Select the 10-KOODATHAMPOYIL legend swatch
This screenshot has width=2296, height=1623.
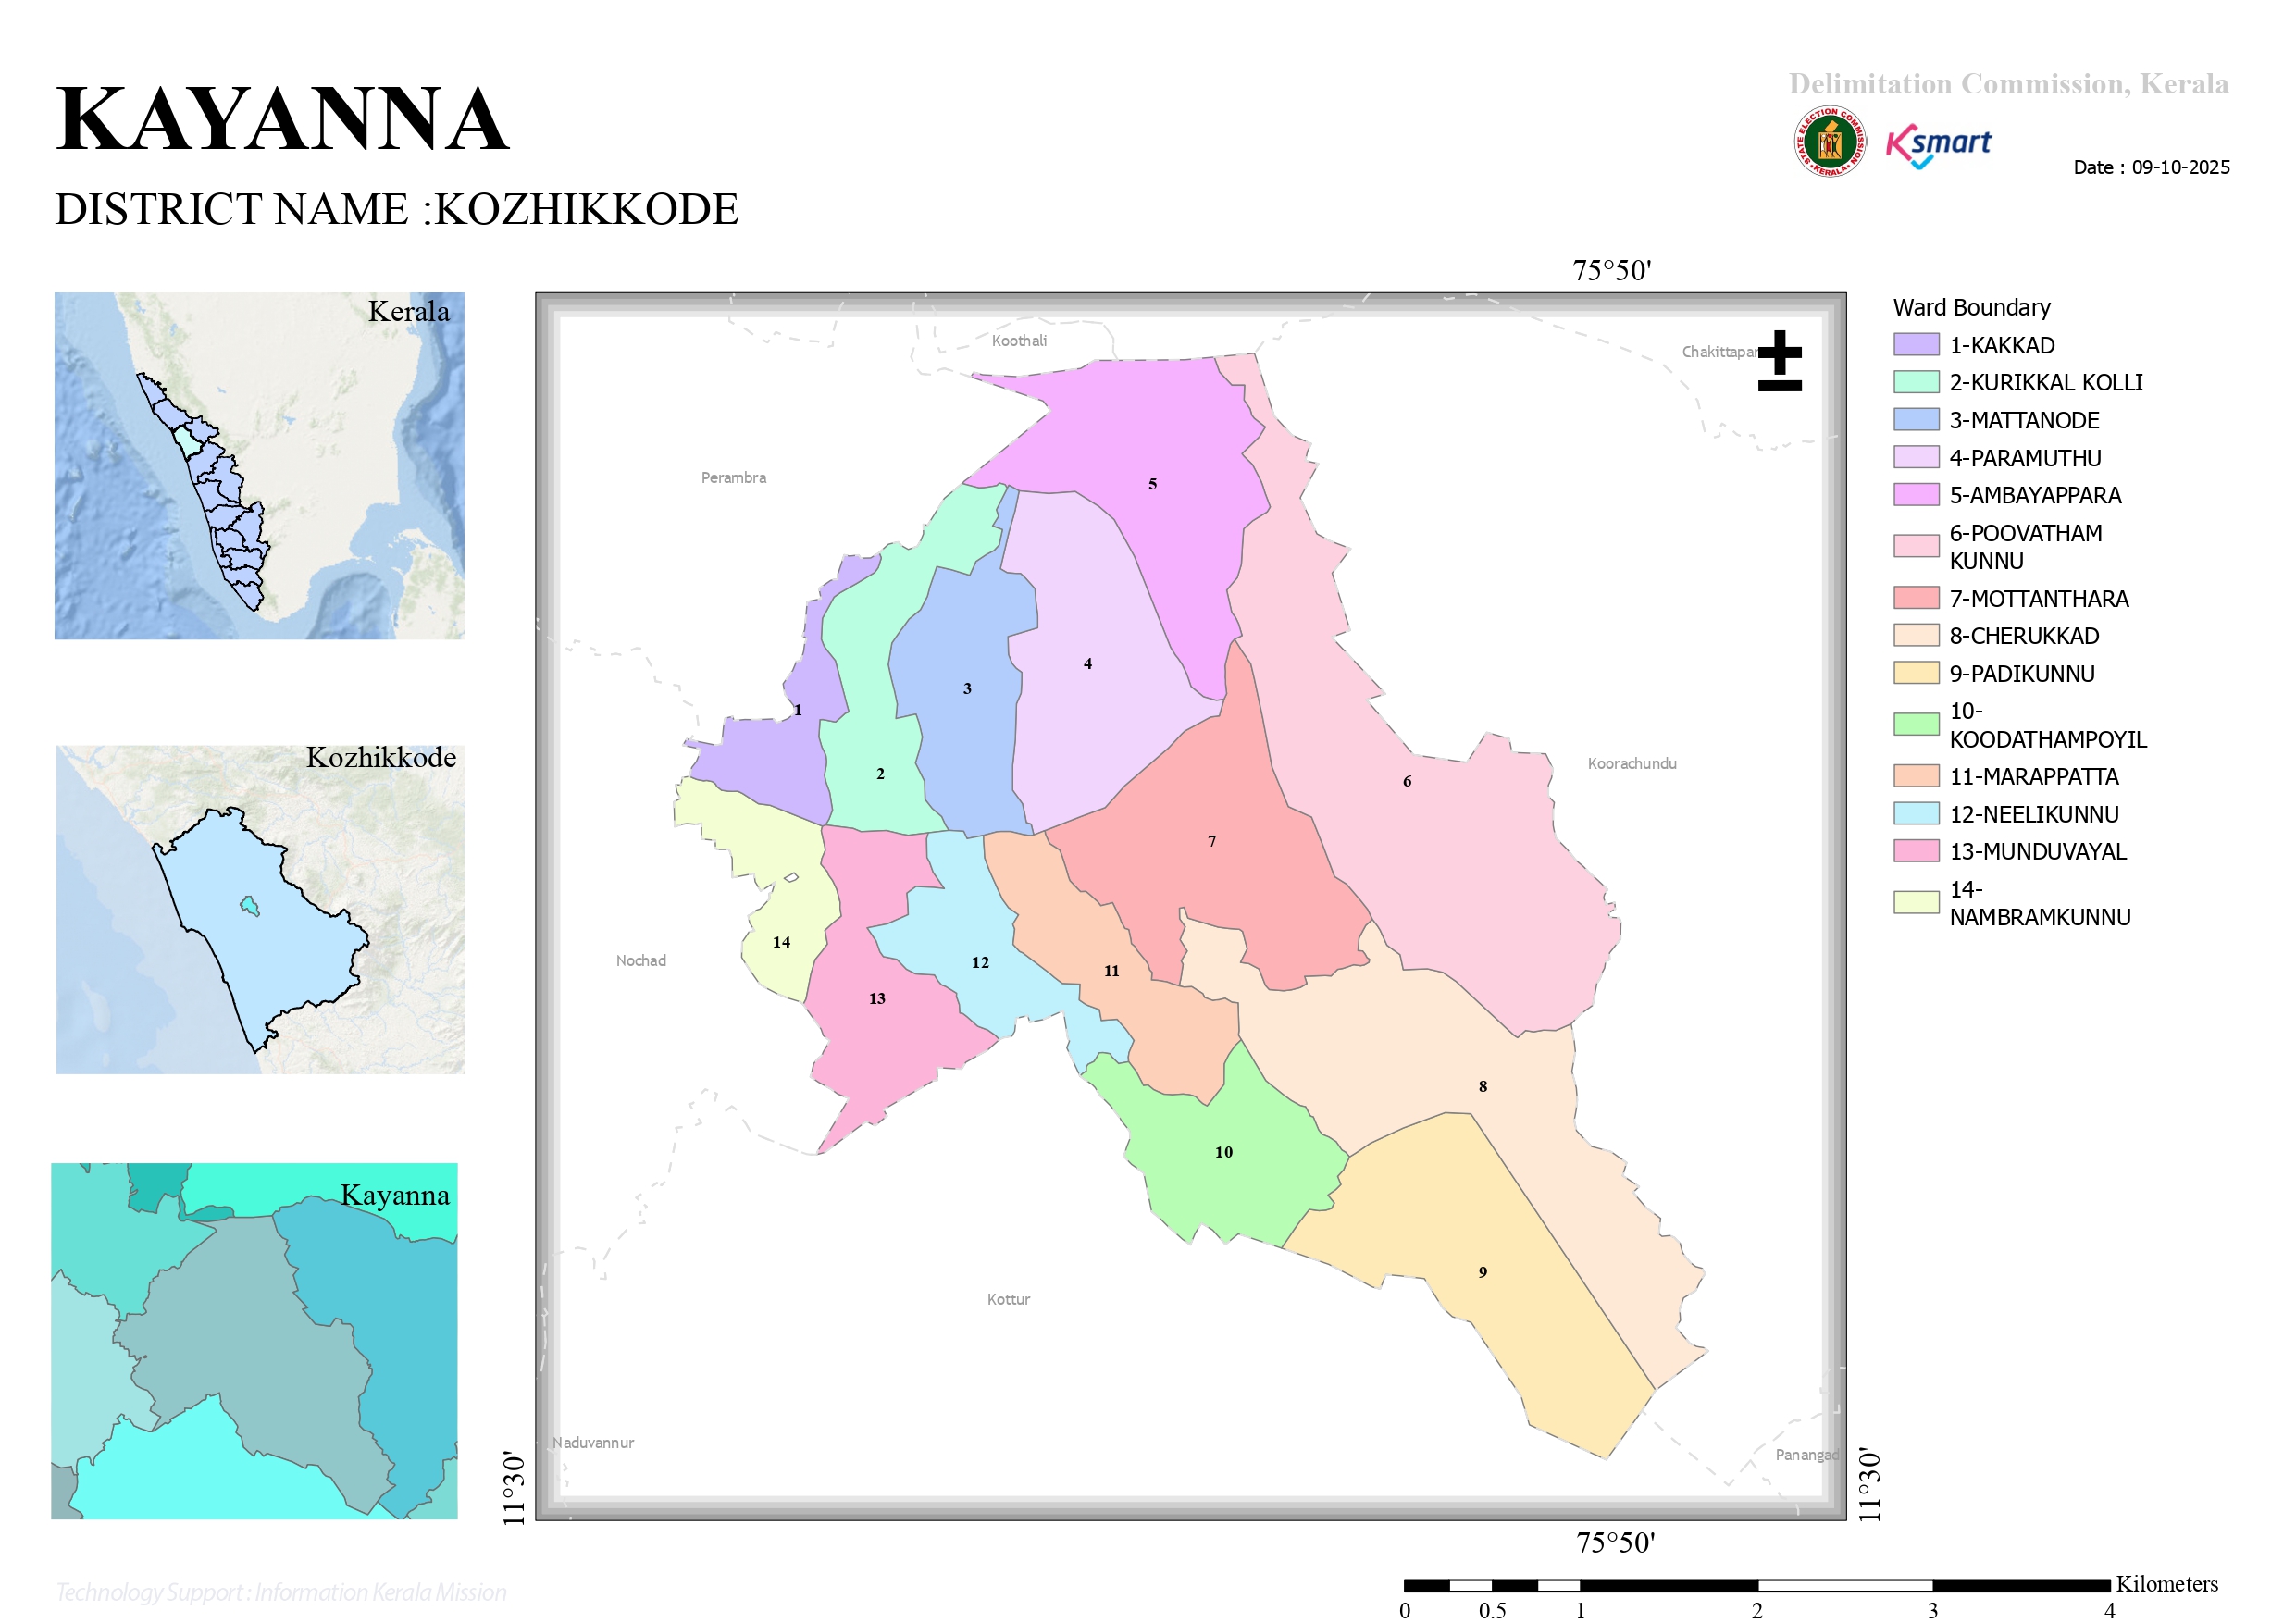coord(1916,725)
